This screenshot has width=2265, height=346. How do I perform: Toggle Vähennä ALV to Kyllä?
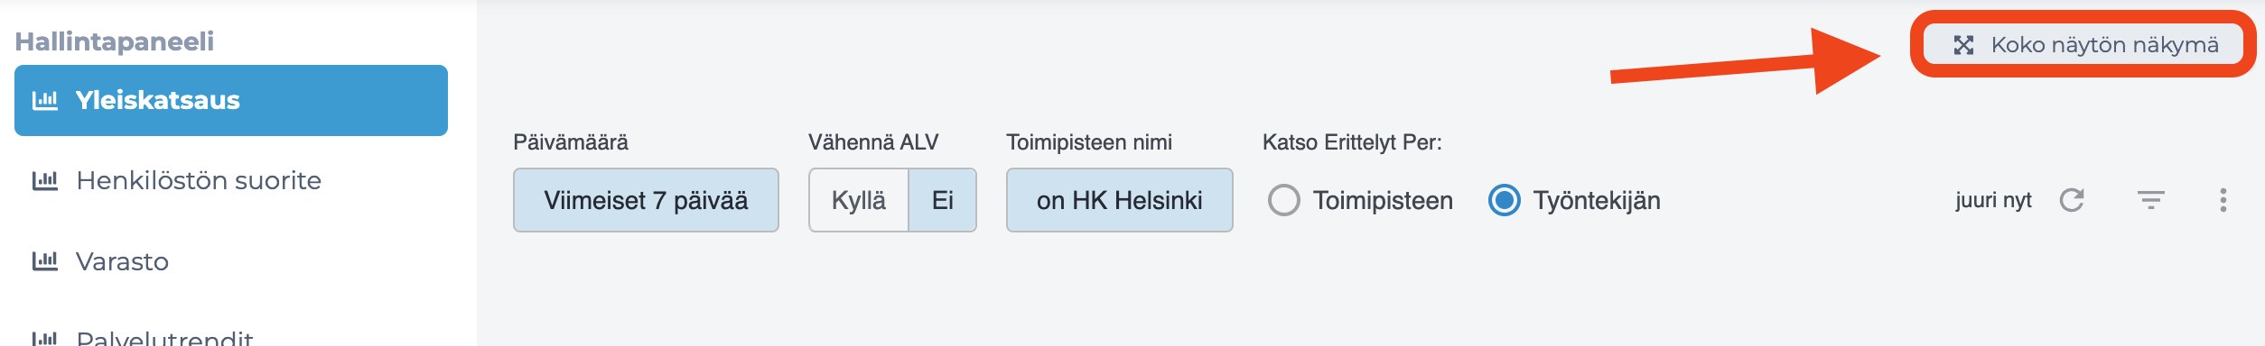point(859,200)
